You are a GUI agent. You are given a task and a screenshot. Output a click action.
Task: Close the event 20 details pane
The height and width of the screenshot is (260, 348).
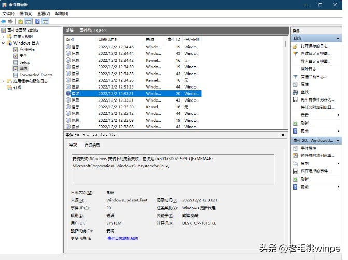click(283, 135)
